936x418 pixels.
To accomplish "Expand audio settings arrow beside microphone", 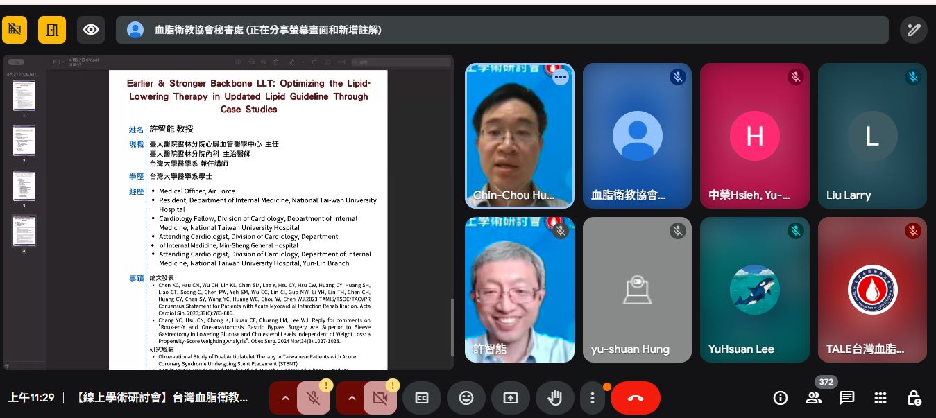I will (284, 398).
